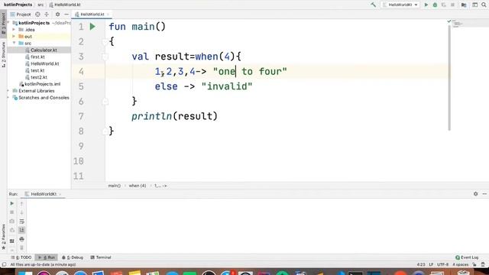Click Restore Layout icon in Run panel
The image size is (489, 275).
[12, 241]
